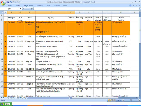Select row 16 header
Viewport: 141px width, 106px height.
2,79
